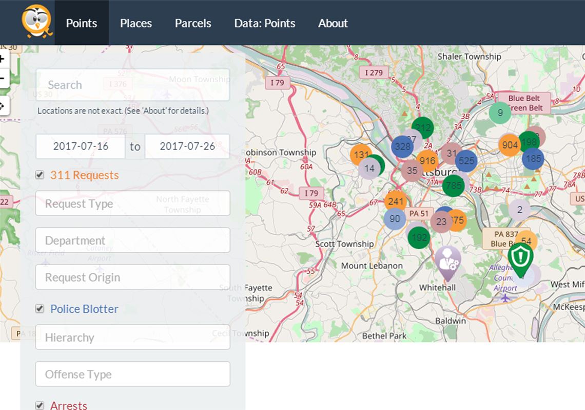This screenshot has width=585, height=410.
Task: Open the Data: Points page
Action: click(265, 23)
